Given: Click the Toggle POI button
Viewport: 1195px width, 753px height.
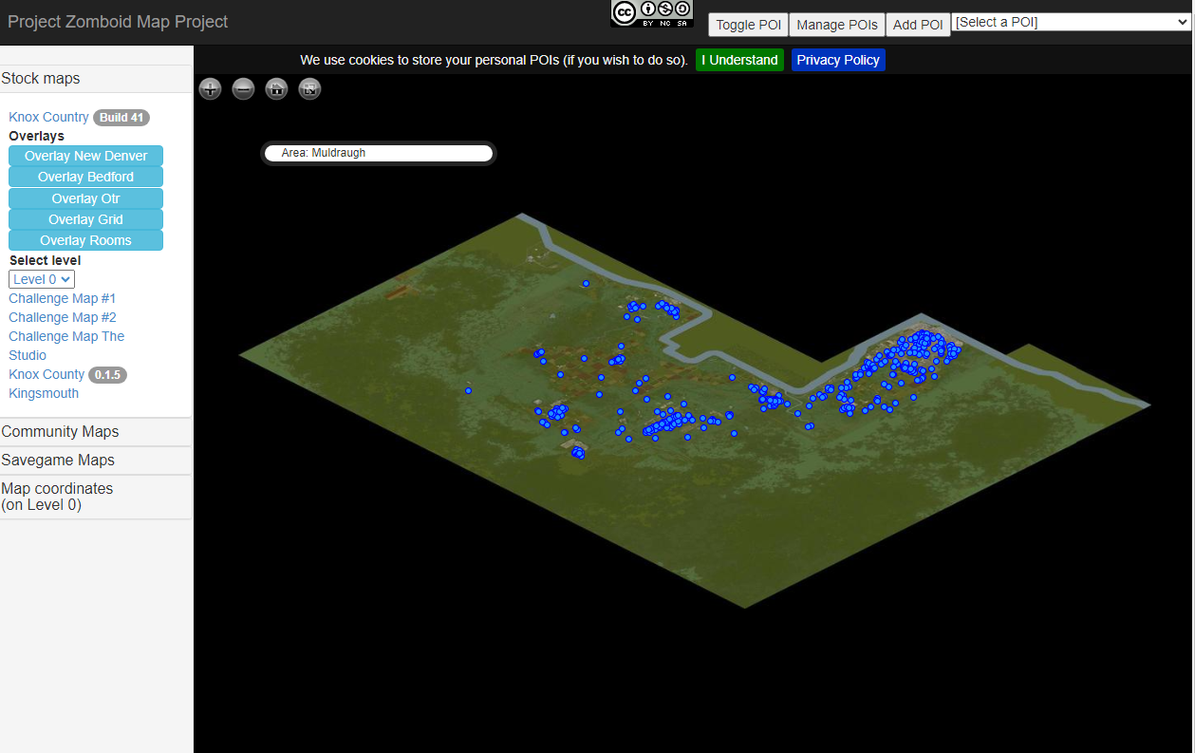Looking at the screenshot, I should [x=748, y=25].
